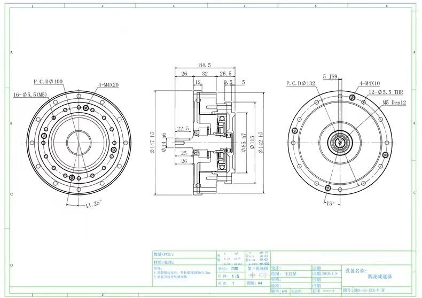This screenshot has height=298, width=422.
Task: Click the Ø142 h7 dimension text
Action: 261,143
